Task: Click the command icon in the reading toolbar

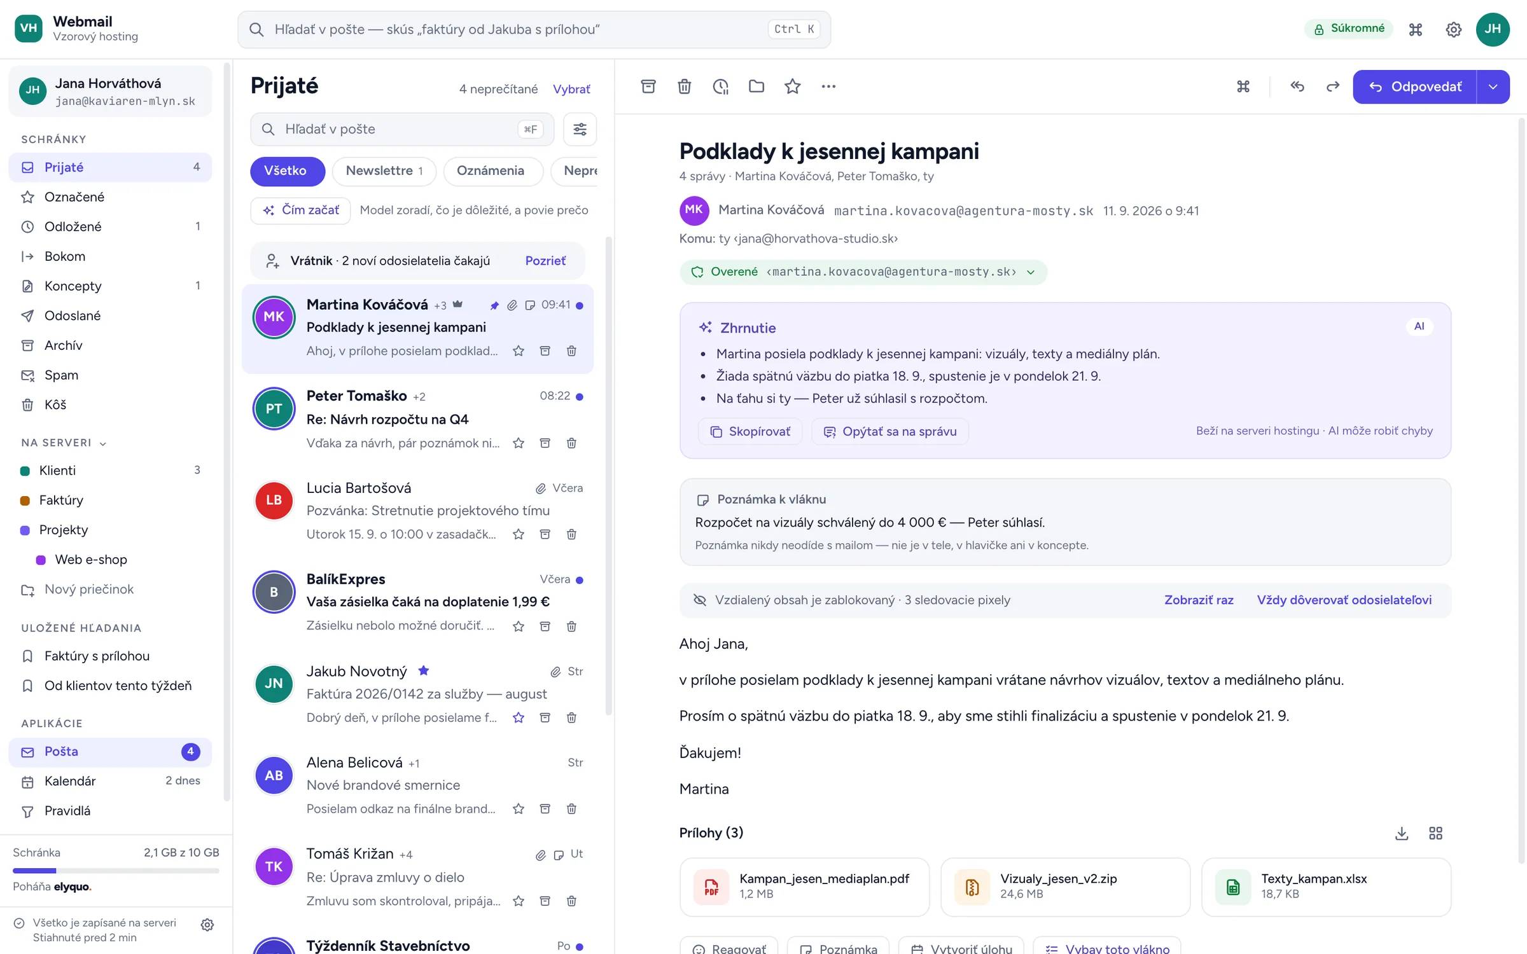Action: click(x=1243, y=86)
